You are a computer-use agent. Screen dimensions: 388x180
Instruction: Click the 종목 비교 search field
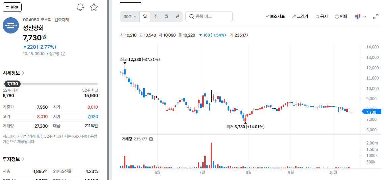point(209,17)
